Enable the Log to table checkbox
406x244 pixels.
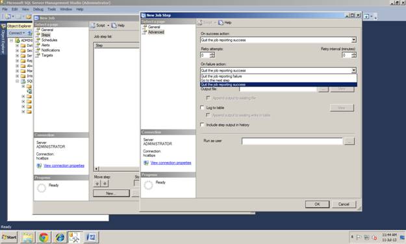point(202,107)
